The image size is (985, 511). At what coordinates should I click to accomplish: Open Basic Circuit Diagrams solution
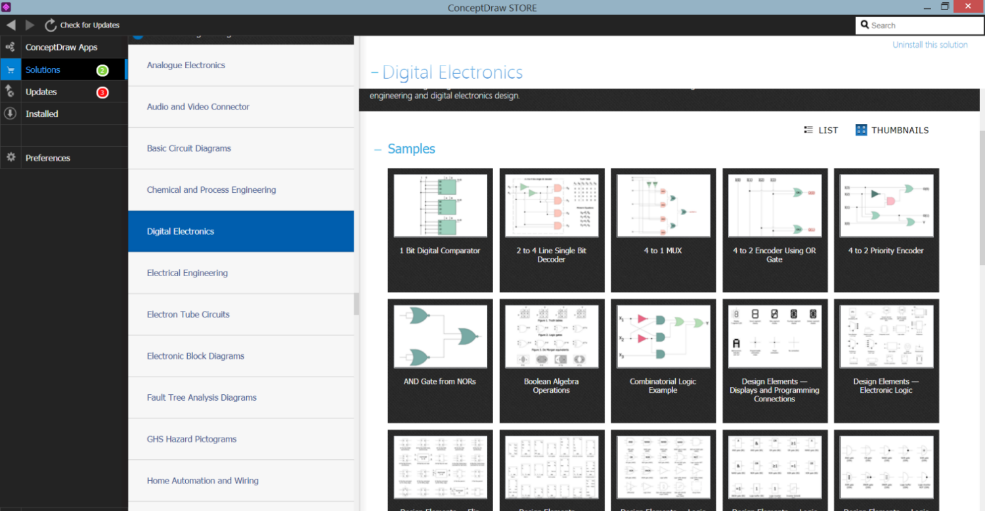(x=241, y=148)
